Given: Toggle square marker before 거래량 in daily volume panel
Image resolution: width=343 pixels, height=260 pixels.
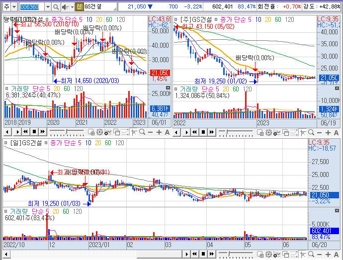Looking at the screenshot, I should [6, 211].
